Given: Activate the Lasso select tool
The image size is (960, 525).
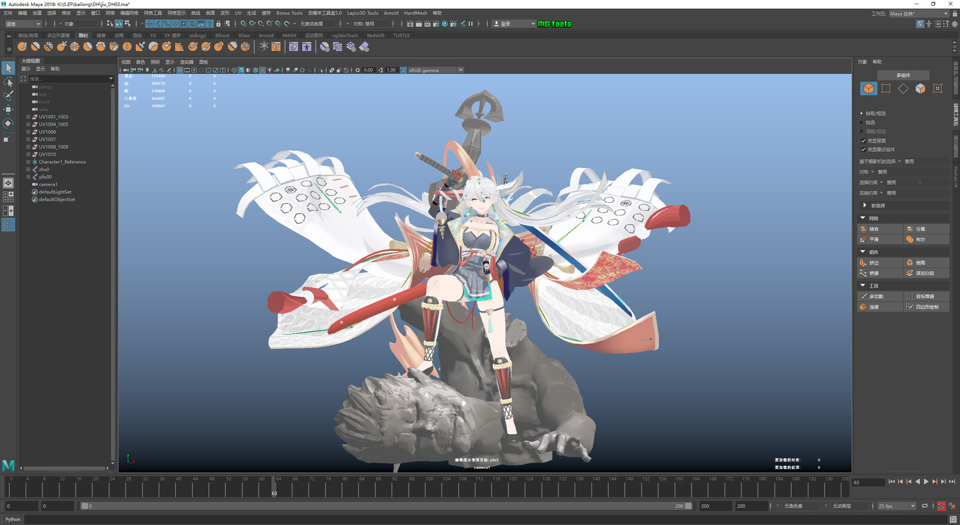Looking at the screenshot, I should [x=8, y=82].
